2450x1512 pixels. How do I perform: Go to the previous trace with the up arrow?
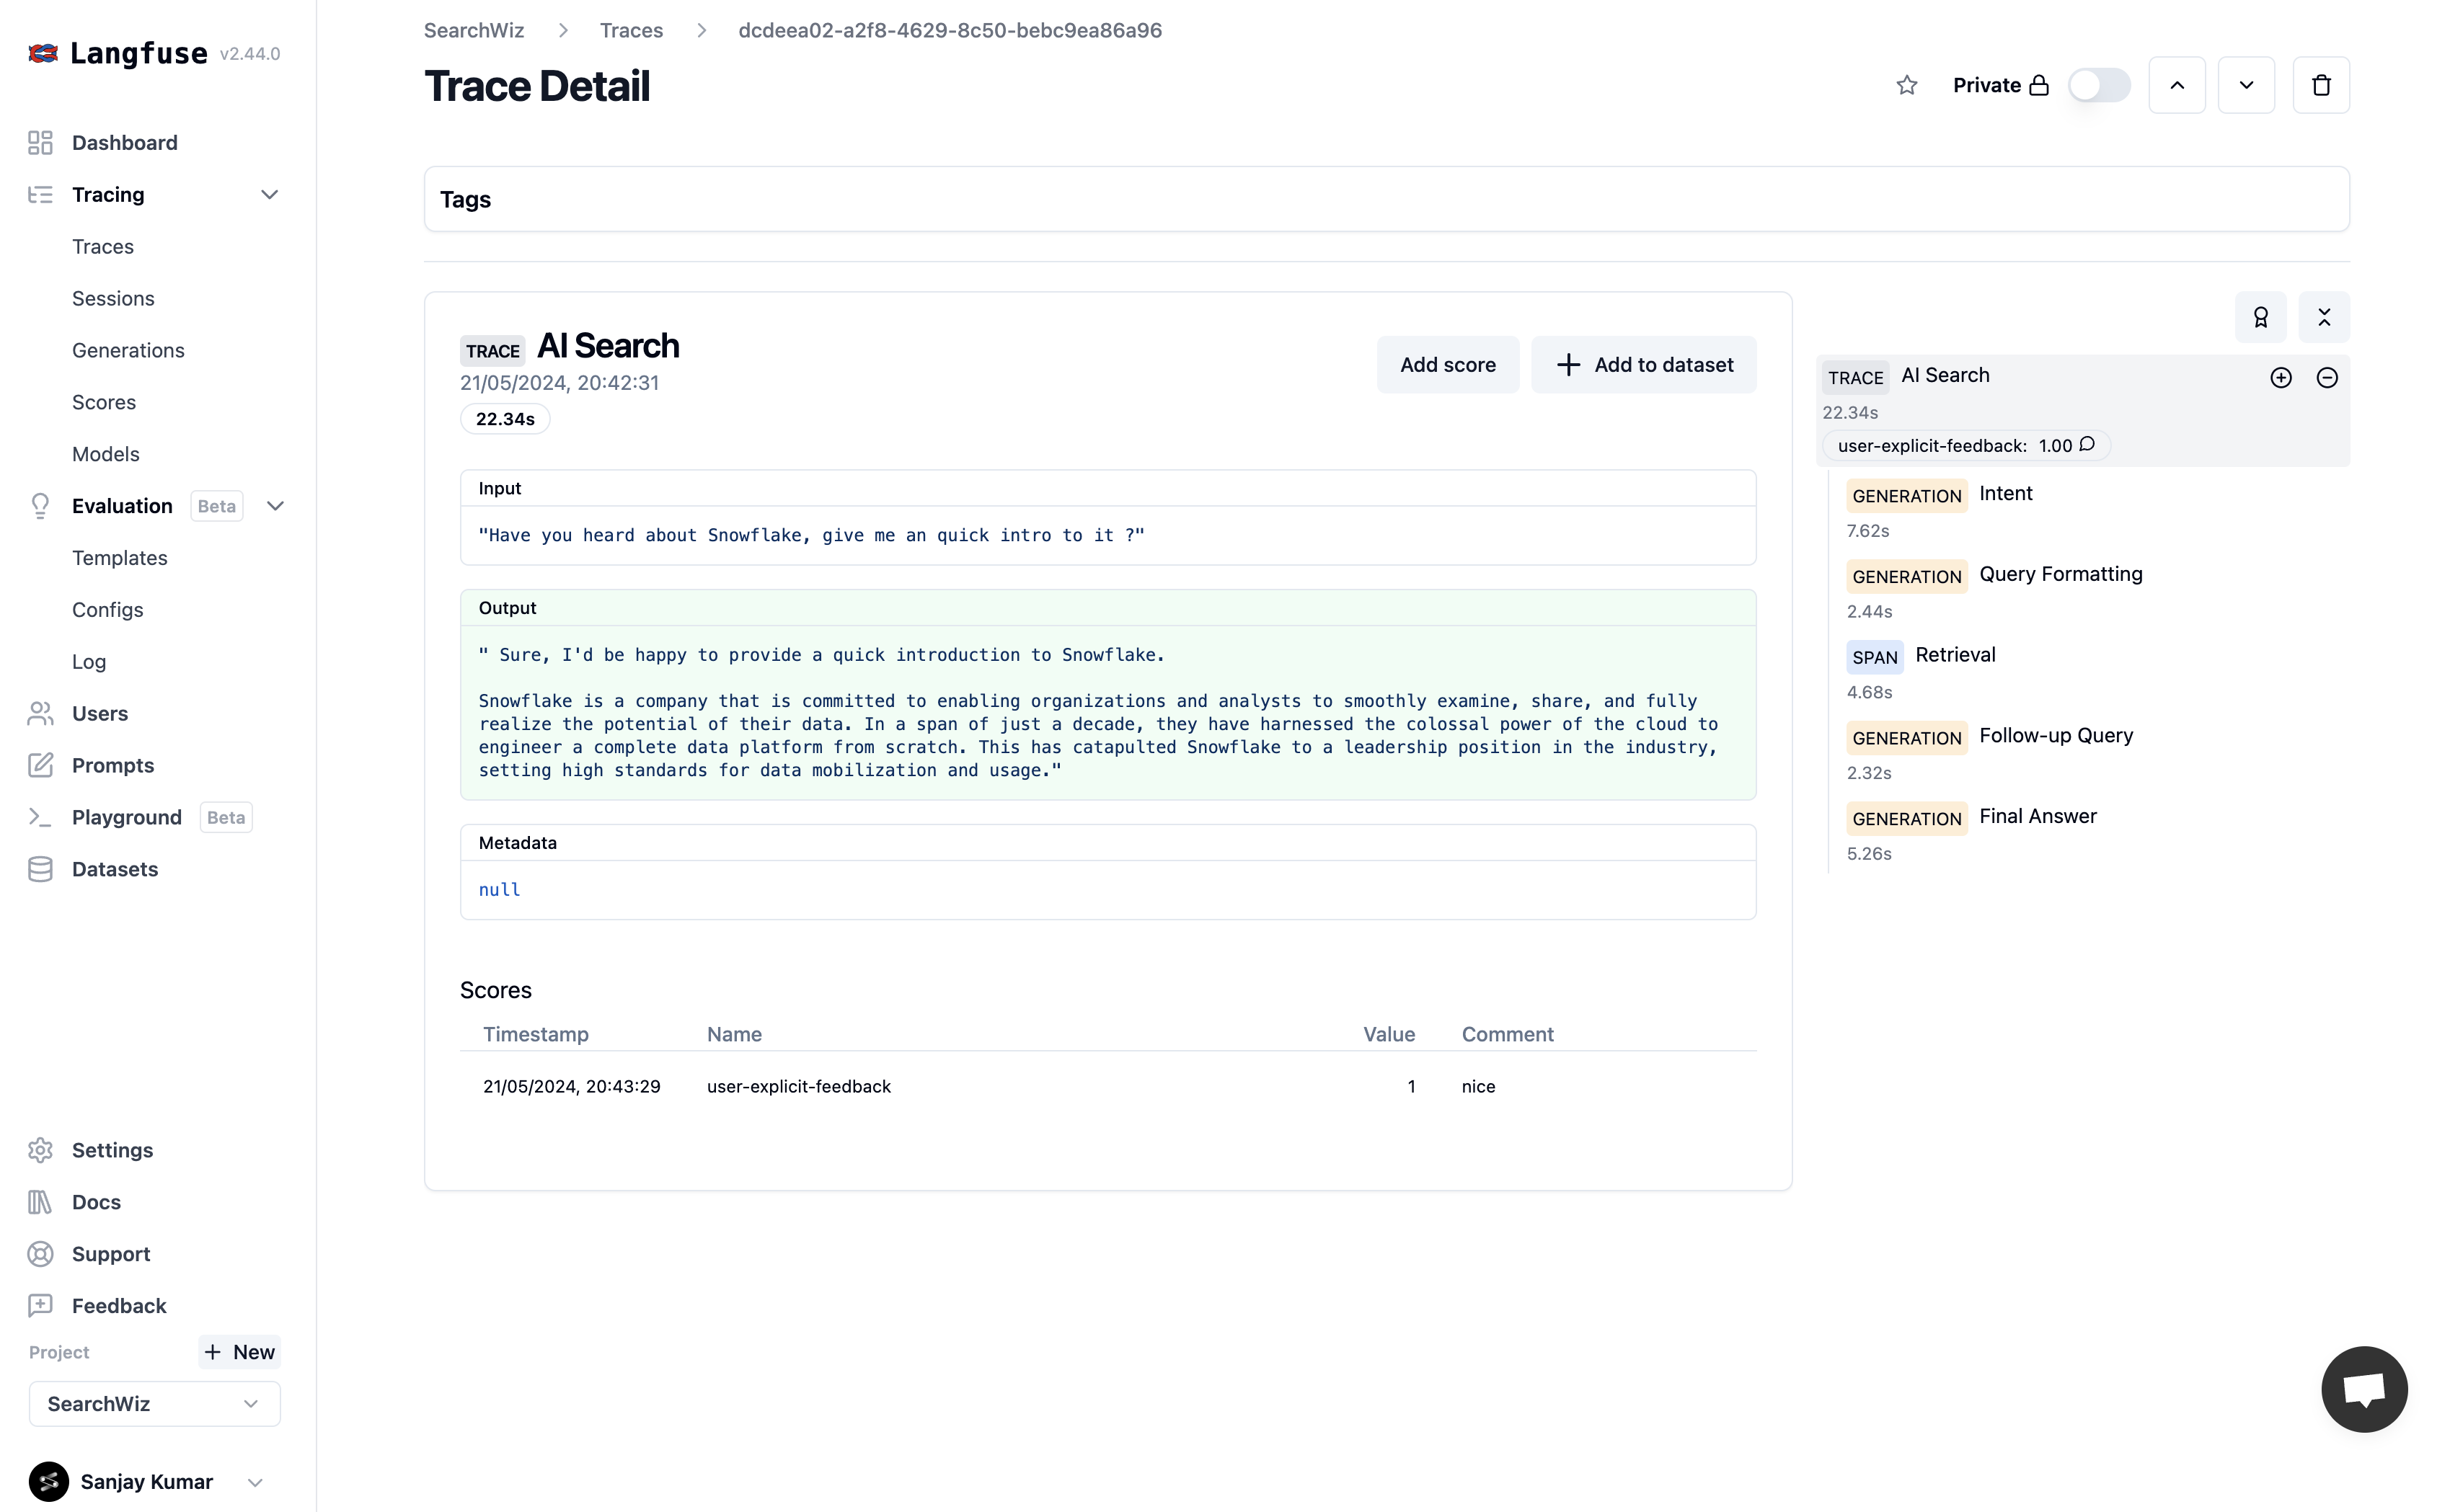click(x=2176, y=85)
